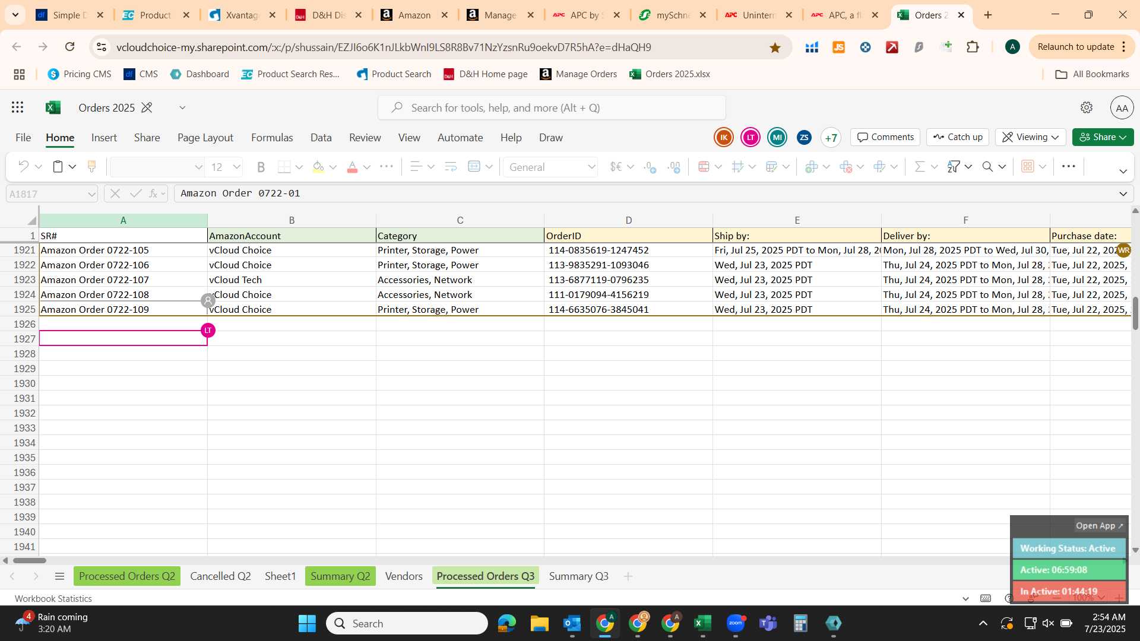
Task: Expand the Name Box A1817 dropdown
Action: [91, 194]
